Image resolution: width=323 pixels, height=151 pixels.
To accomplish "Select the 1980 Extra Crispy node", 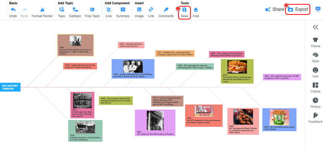I will (x=195, y=66).
